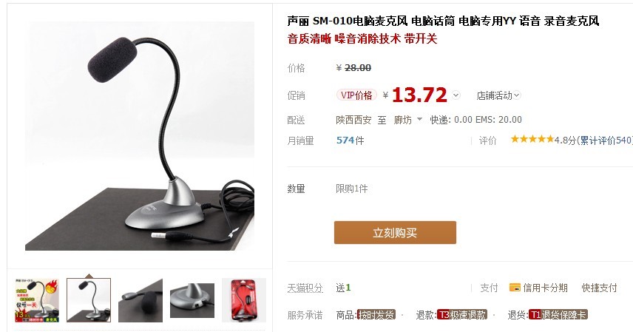The height and width of the screenshot is (332, 633).
Task: Click the credit card installment icon
Action: (515, 288)
